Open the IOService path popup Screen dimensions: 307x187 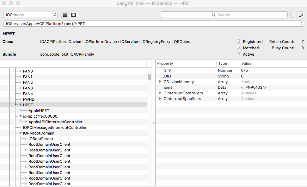click(x=154, y=24)
